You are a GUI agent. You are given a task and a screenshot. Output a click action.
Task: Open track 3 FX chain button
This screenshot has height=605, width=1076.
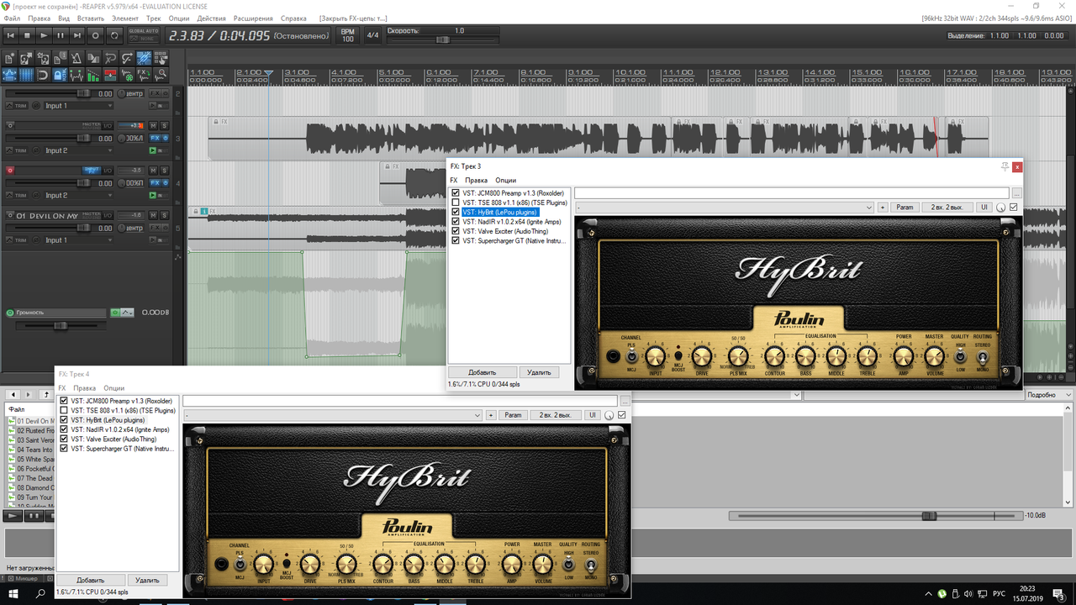tap(155, 138)
